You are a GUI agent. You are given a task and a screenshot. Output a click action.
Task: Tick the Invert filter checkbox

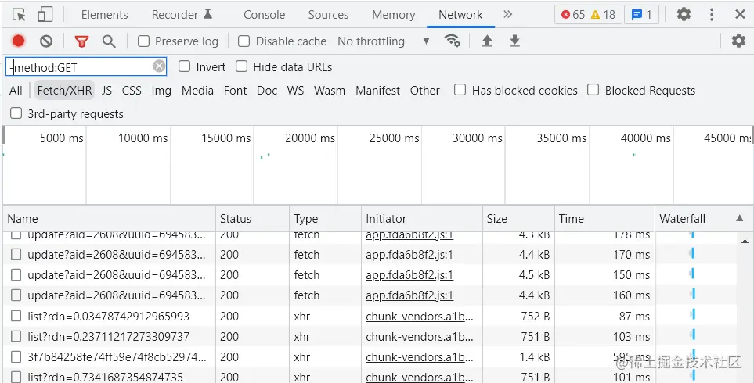[x=185, y=66]
